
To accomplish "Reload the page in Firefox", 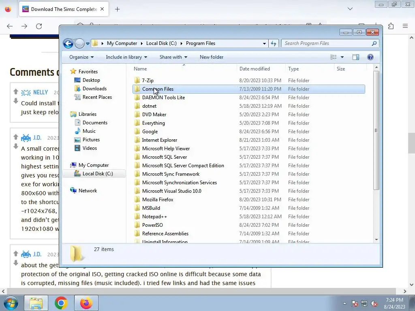I will 39,26.
